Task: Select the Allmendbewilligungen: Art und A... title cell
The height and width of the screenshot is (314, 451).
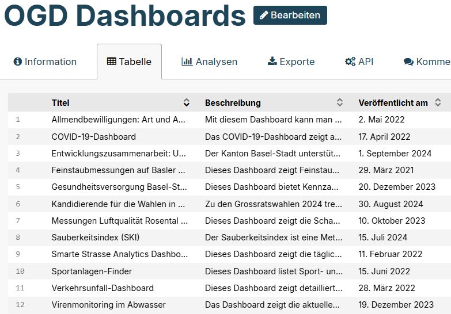Action: tap(119, 120)
